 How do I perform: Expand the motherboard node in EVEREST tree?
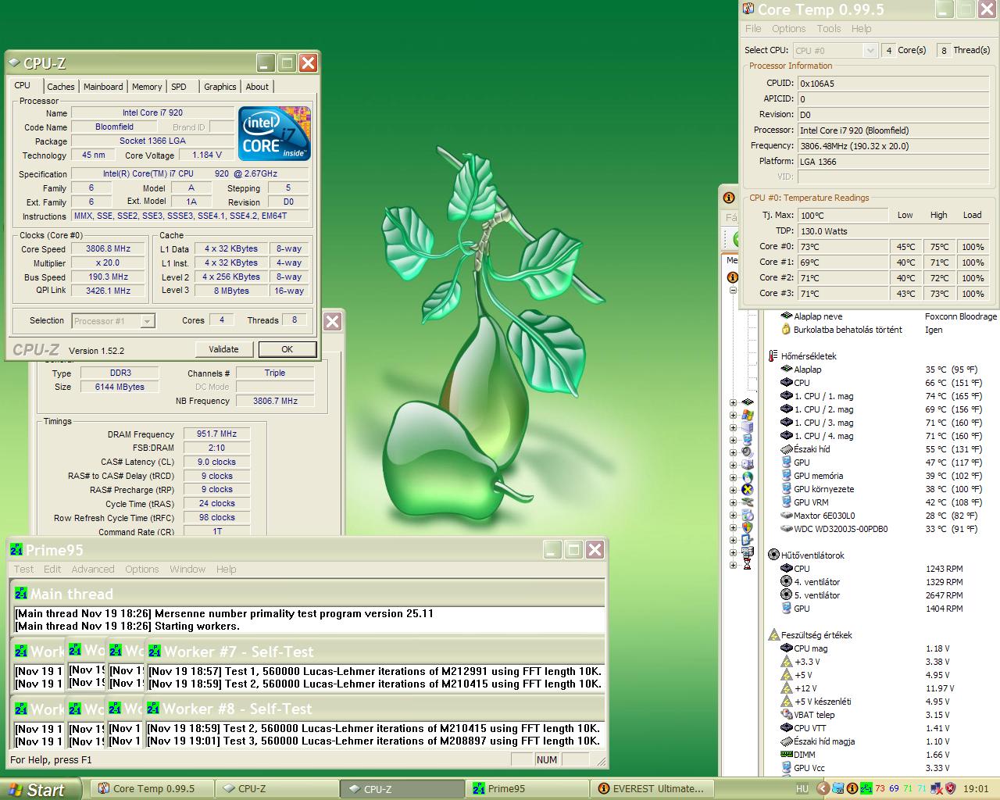(x=733, y=402)
